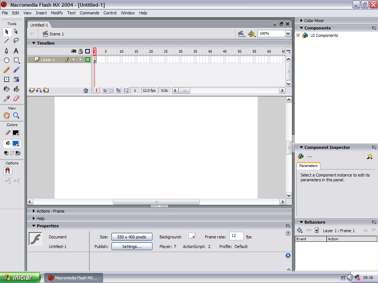Select the Text tool
Viewport: 378px width, 283px height.
point(16,50)
